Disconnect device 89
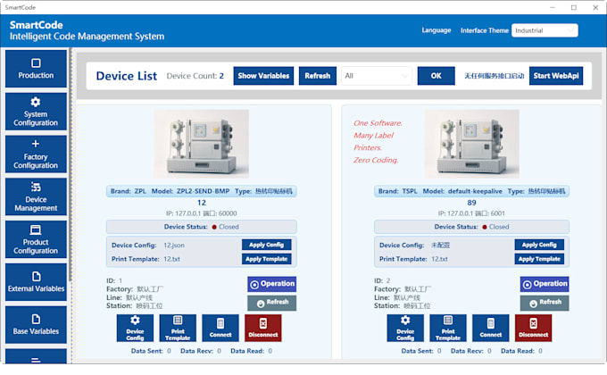 point(534,328)
